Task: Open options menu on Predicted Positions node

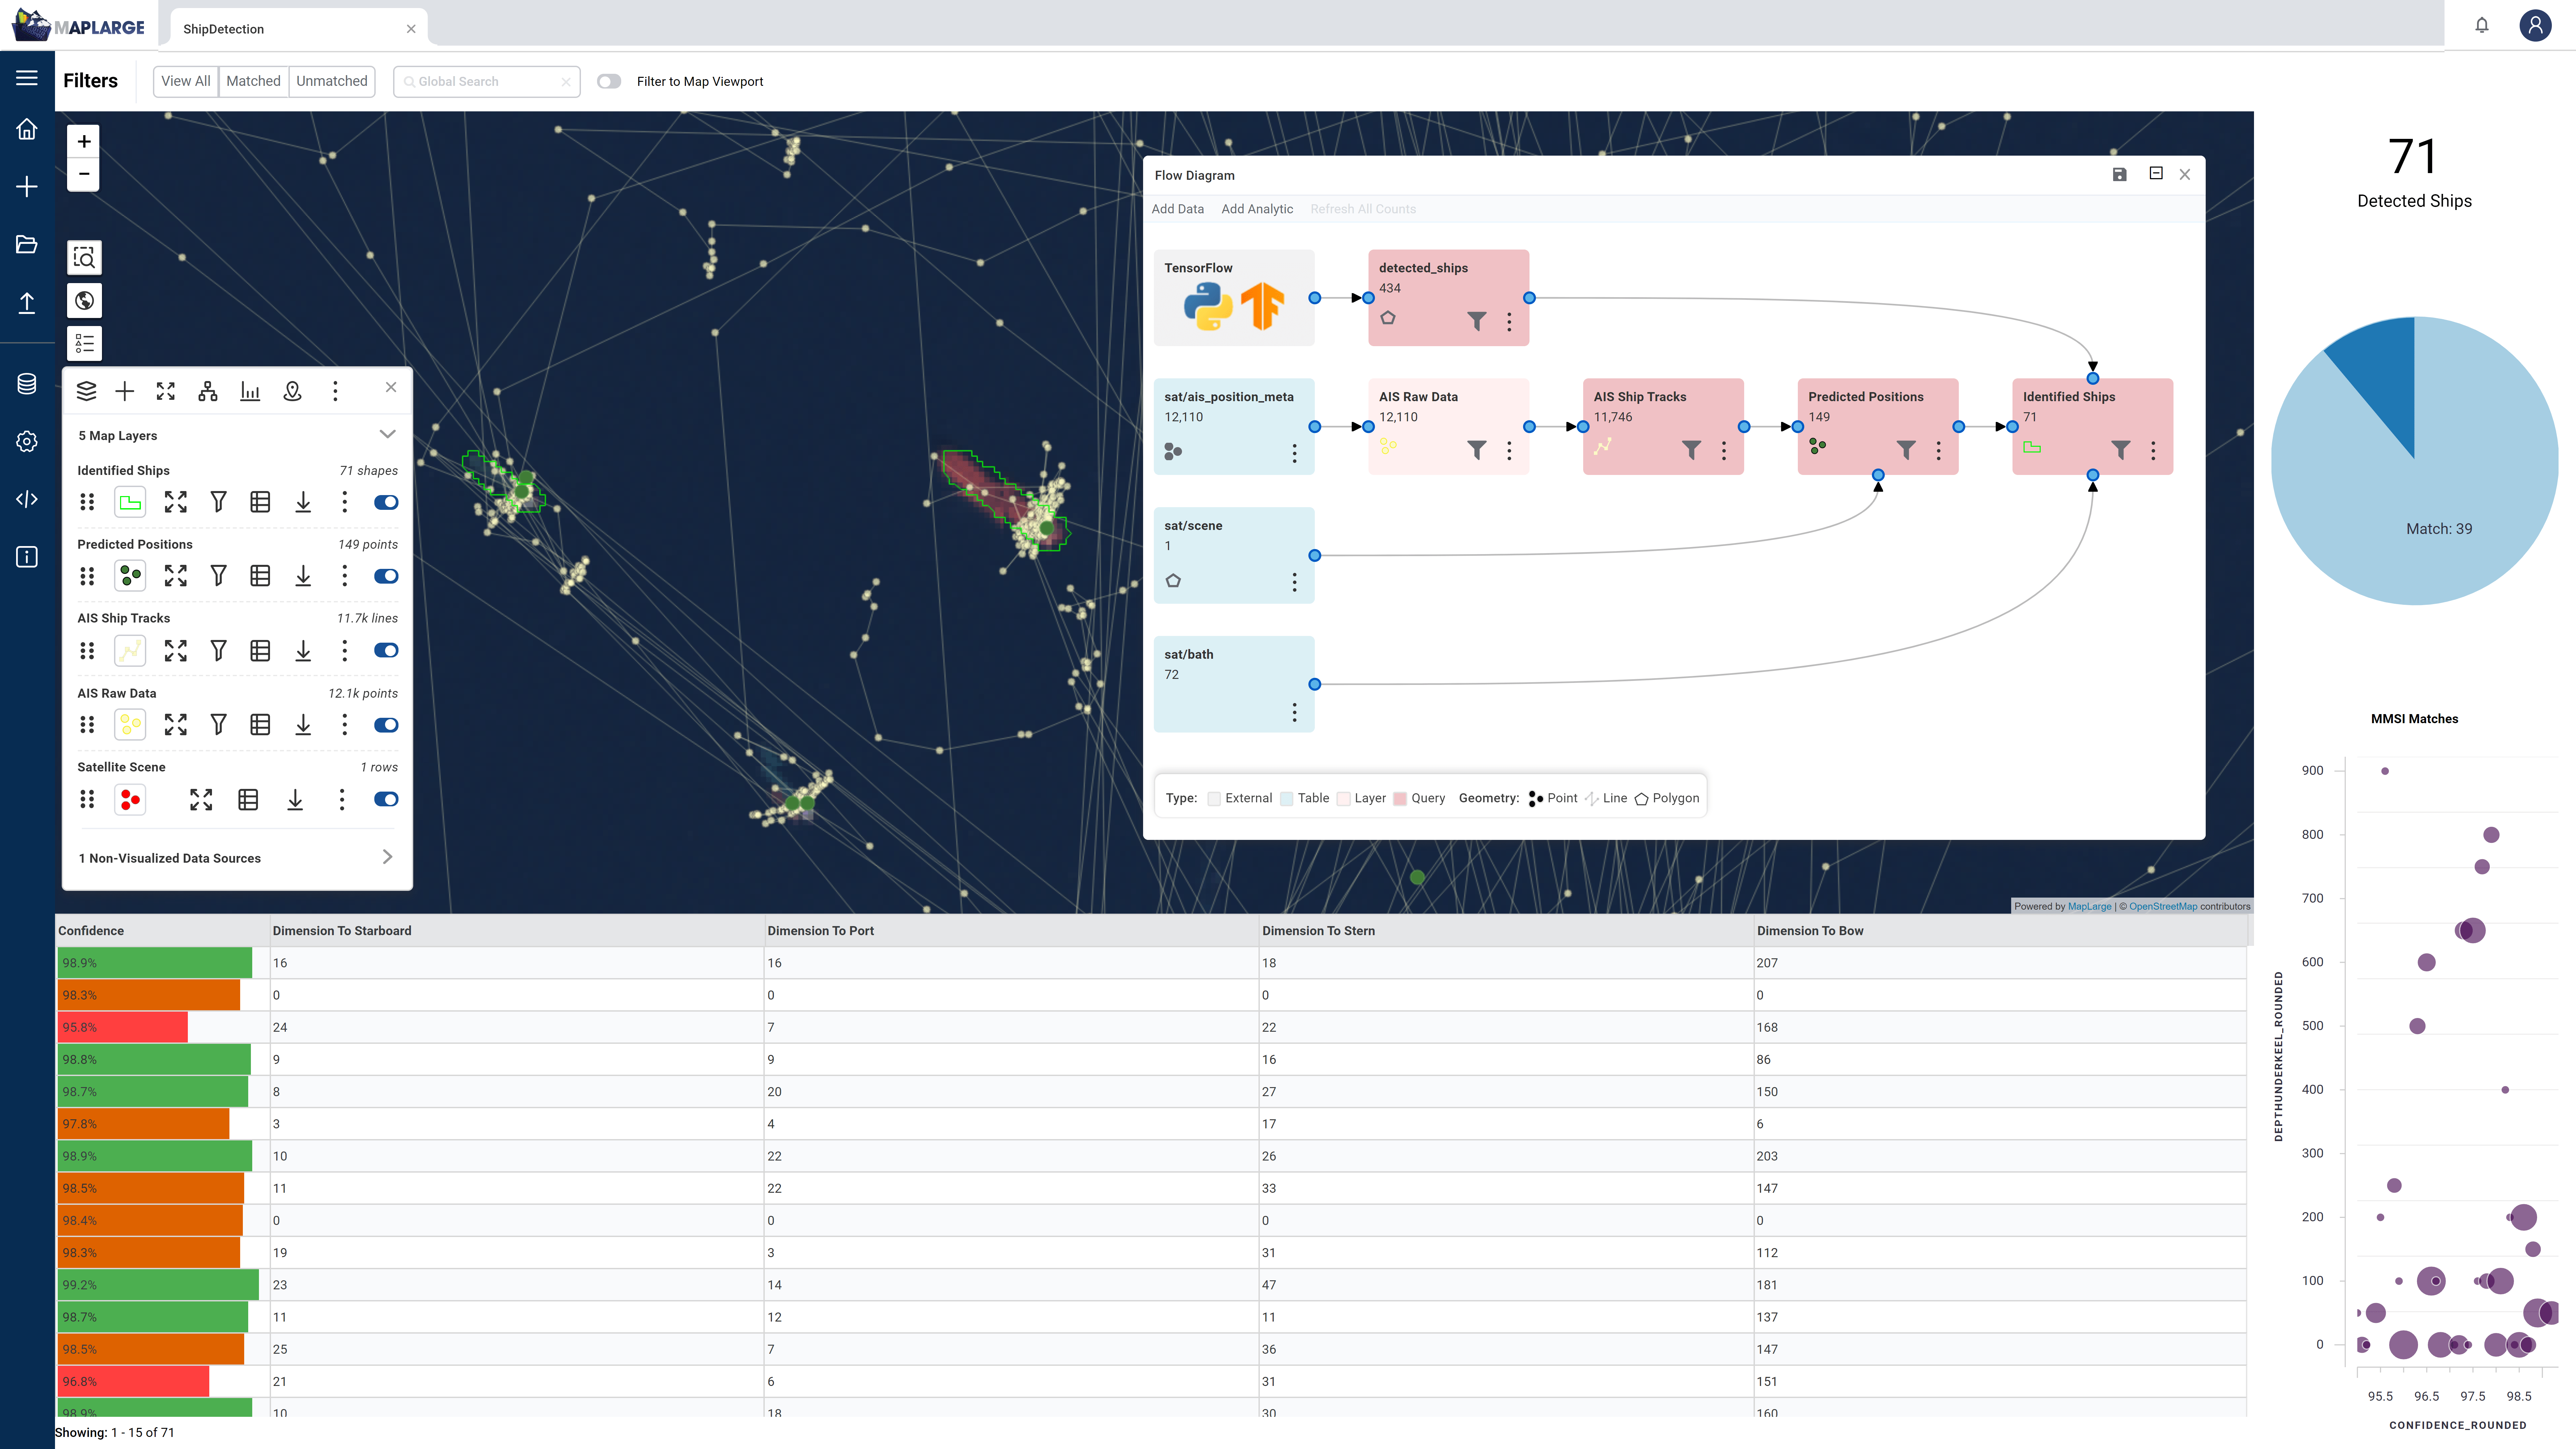Action: [x=1938, y=450]
